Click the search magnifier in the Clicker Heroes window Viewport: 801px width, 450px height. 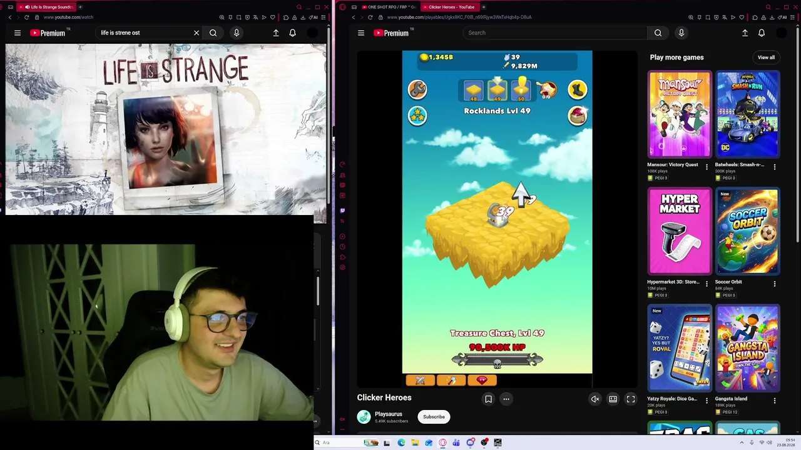[658, 32]
